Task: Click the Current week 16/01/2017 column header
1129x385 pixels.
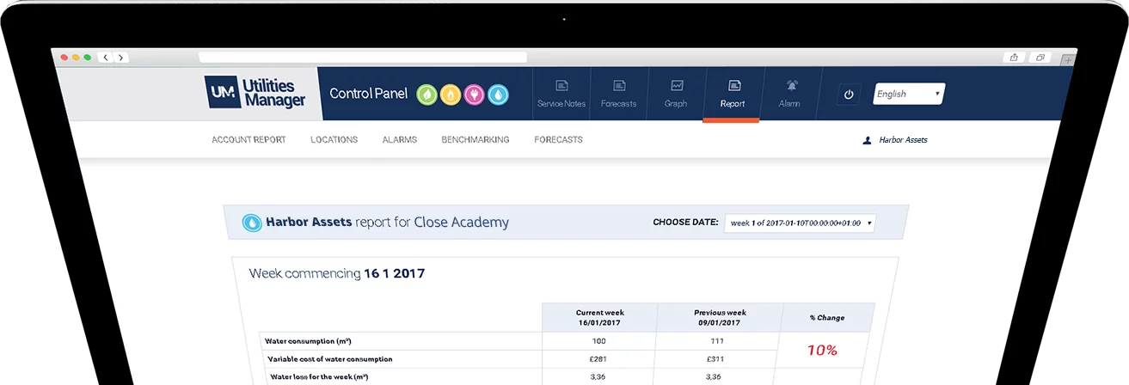Action: pyautogui.click(x=599, y=317)
